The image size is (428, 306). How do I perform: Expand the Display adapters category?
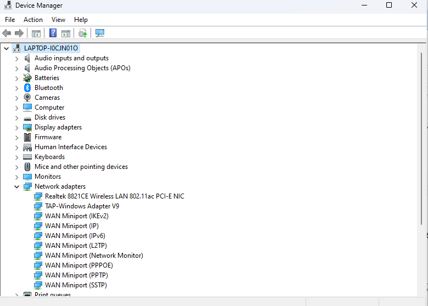point(16,127)
